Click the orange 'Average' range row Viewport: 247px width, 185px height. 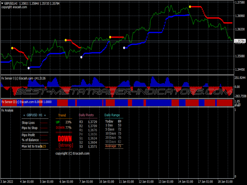pos(113,146)
